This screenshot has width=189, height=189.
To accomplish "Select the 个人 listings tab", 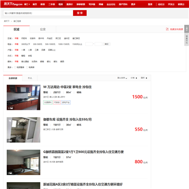I will [x=30, y=78].
